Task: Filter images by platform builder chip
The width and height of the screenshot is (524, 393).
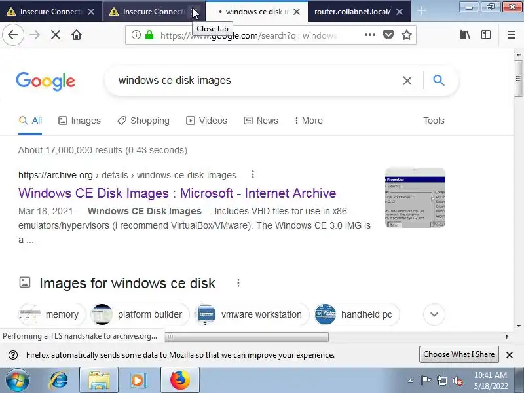Action: point(140,314)
